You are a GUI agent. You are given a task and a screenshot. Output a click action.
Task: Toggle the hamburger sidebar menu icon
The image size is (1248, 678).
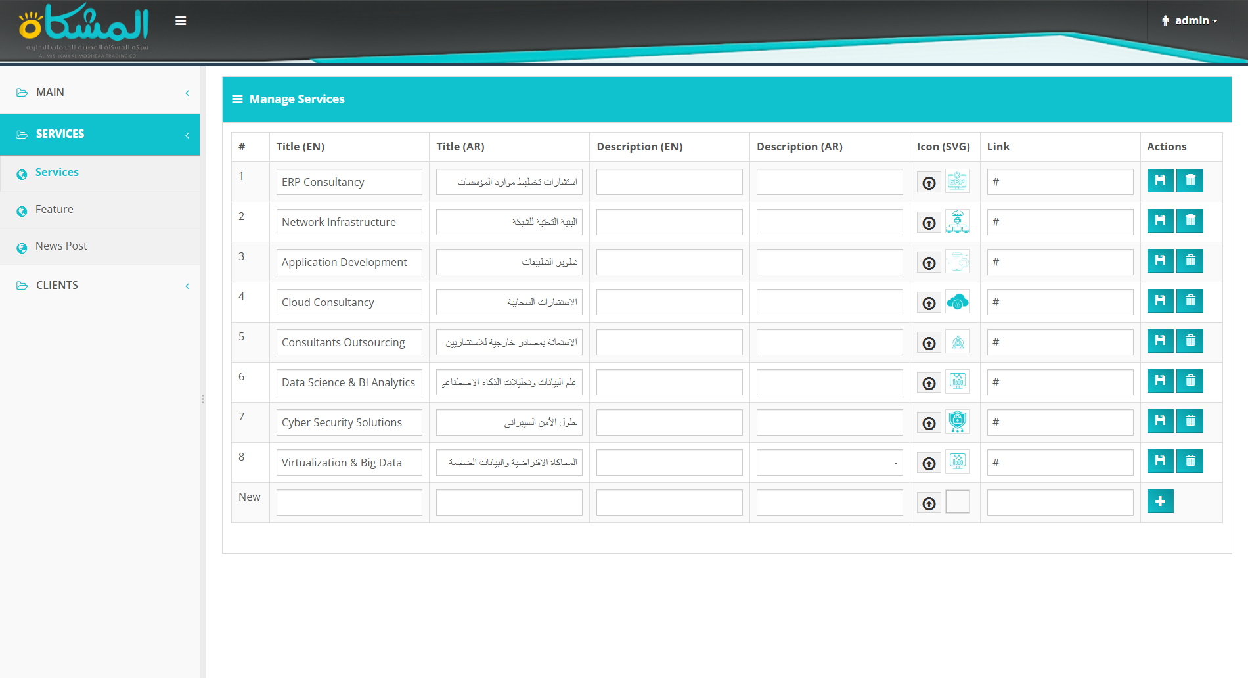(181, 21)
